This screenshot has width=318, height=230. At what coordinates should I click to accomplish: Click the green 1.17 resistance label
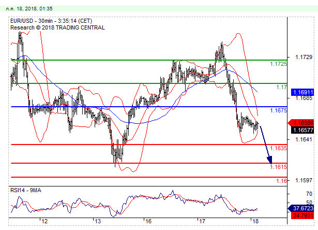(x=281, y=87)
